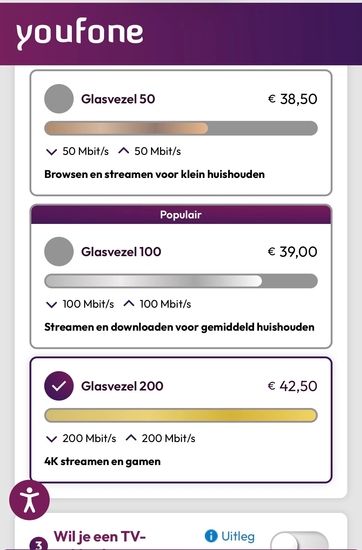
Task: Click the 'Wil je een TV-' heading
Action: pyautogui.click(x=99, y=537)
